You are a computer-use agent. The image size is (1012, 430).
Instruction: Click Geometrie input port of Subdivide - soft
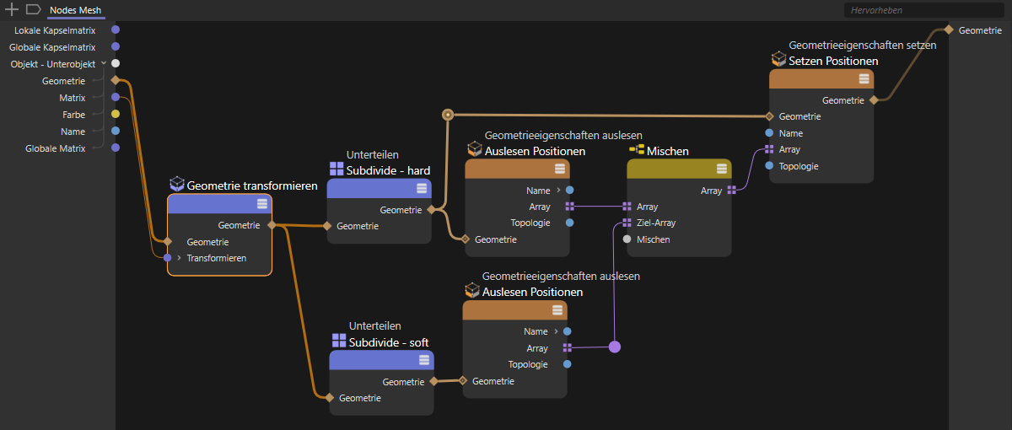coord(330,398)
